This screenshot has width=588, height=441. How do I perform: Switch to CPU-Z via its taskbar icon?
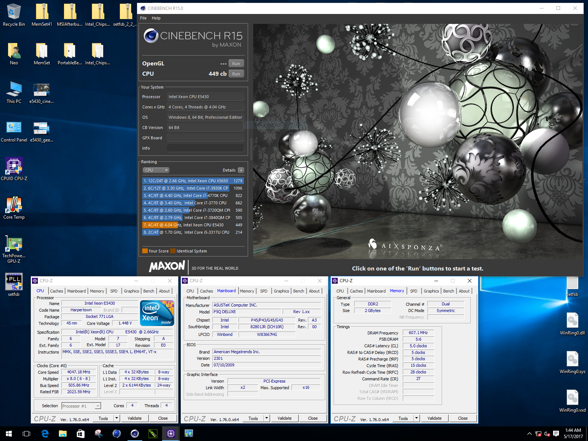[x=171, y=434]
